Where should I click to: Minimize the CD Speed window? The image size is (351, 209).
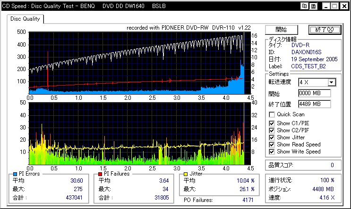point(325,6)
